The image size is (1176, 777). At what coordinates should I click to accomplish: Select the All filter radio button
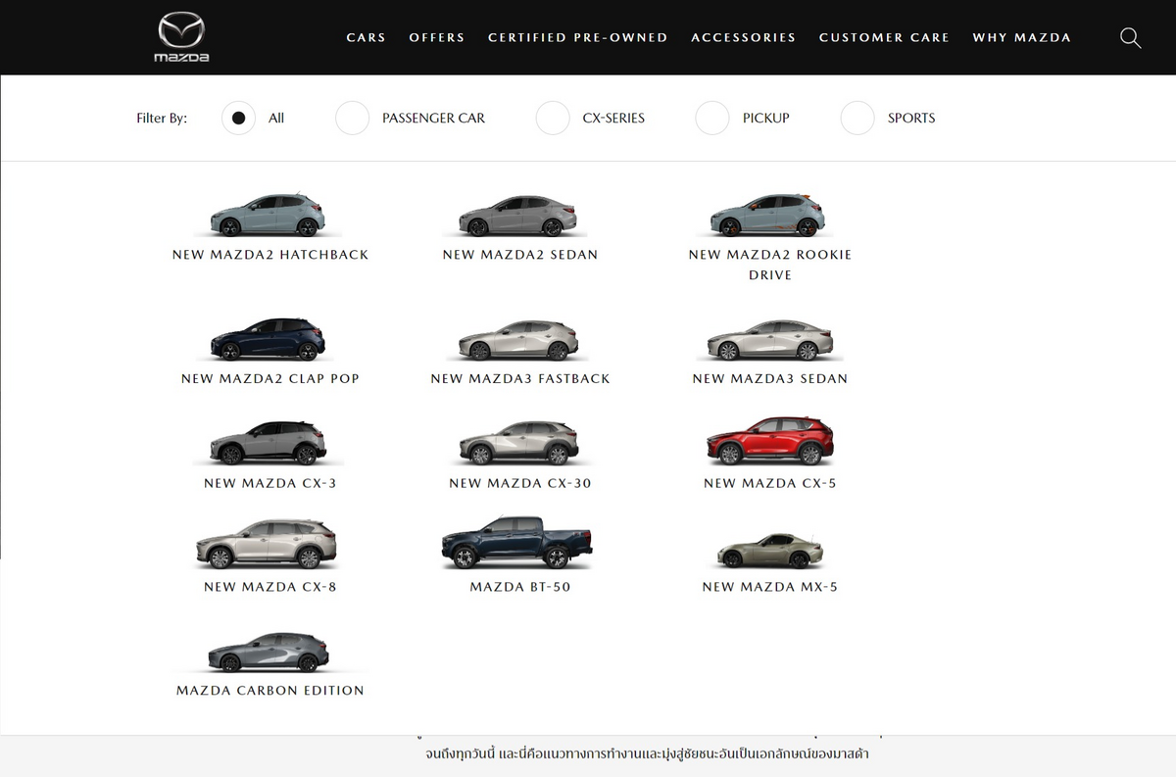238,118
